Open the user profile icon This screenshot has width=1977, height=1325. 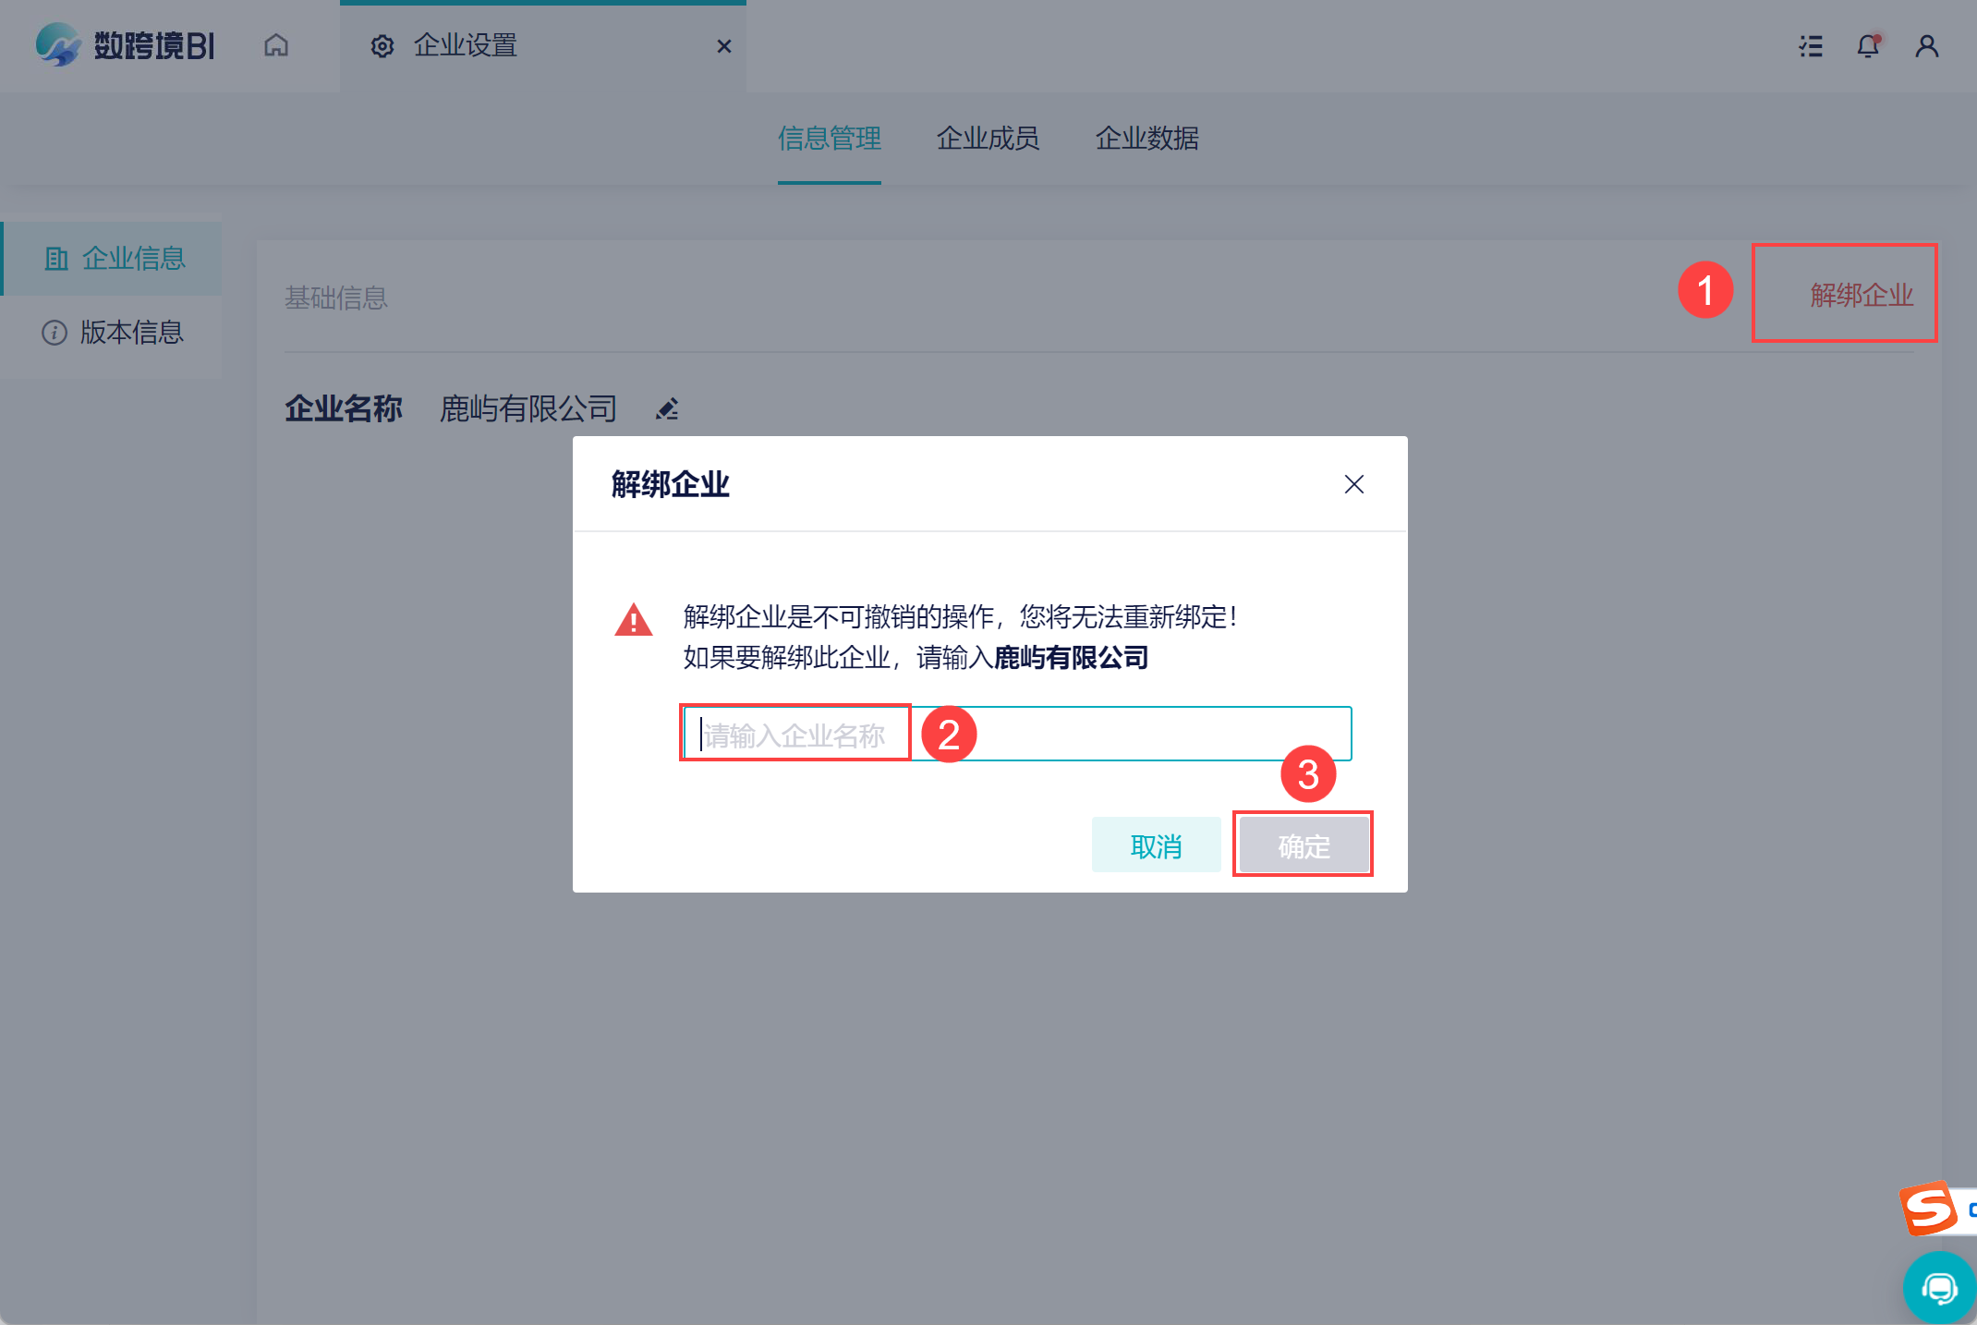[1926, 46]
